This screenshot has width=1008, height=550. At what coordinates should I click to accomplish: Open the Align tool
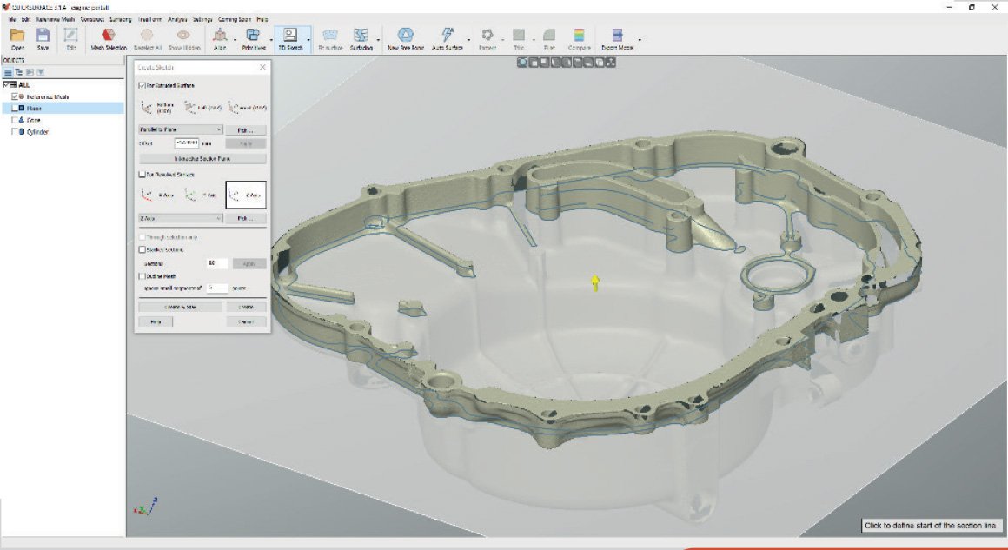(x=220, y=38)
